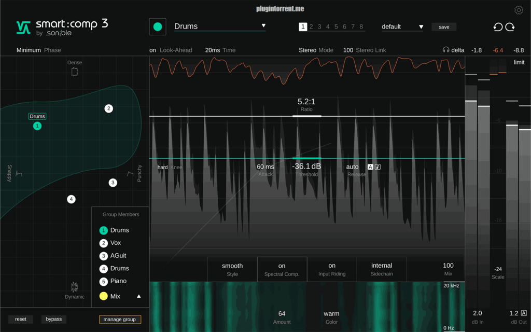Toggle the tempo-sync note icon
The image size is (531, 332).
(378, 167)
